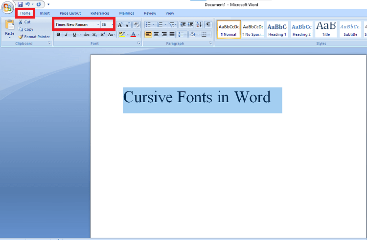The height and width of the screenshot is (240, 367).
Task: Open font color dropdown arrow
Action: click(x=138, y=34)
